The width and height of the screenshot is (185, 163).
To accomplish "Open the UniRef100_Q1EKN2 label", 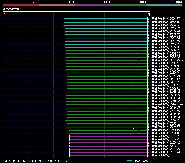I will point(166,143).
